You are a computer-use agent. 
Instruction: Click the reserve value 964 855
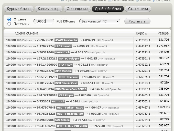pyautogui.click(x=164, y=101)
